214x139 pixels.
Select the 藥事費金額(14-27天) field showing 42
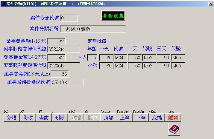pyautogui.click(x=56, y=58)
